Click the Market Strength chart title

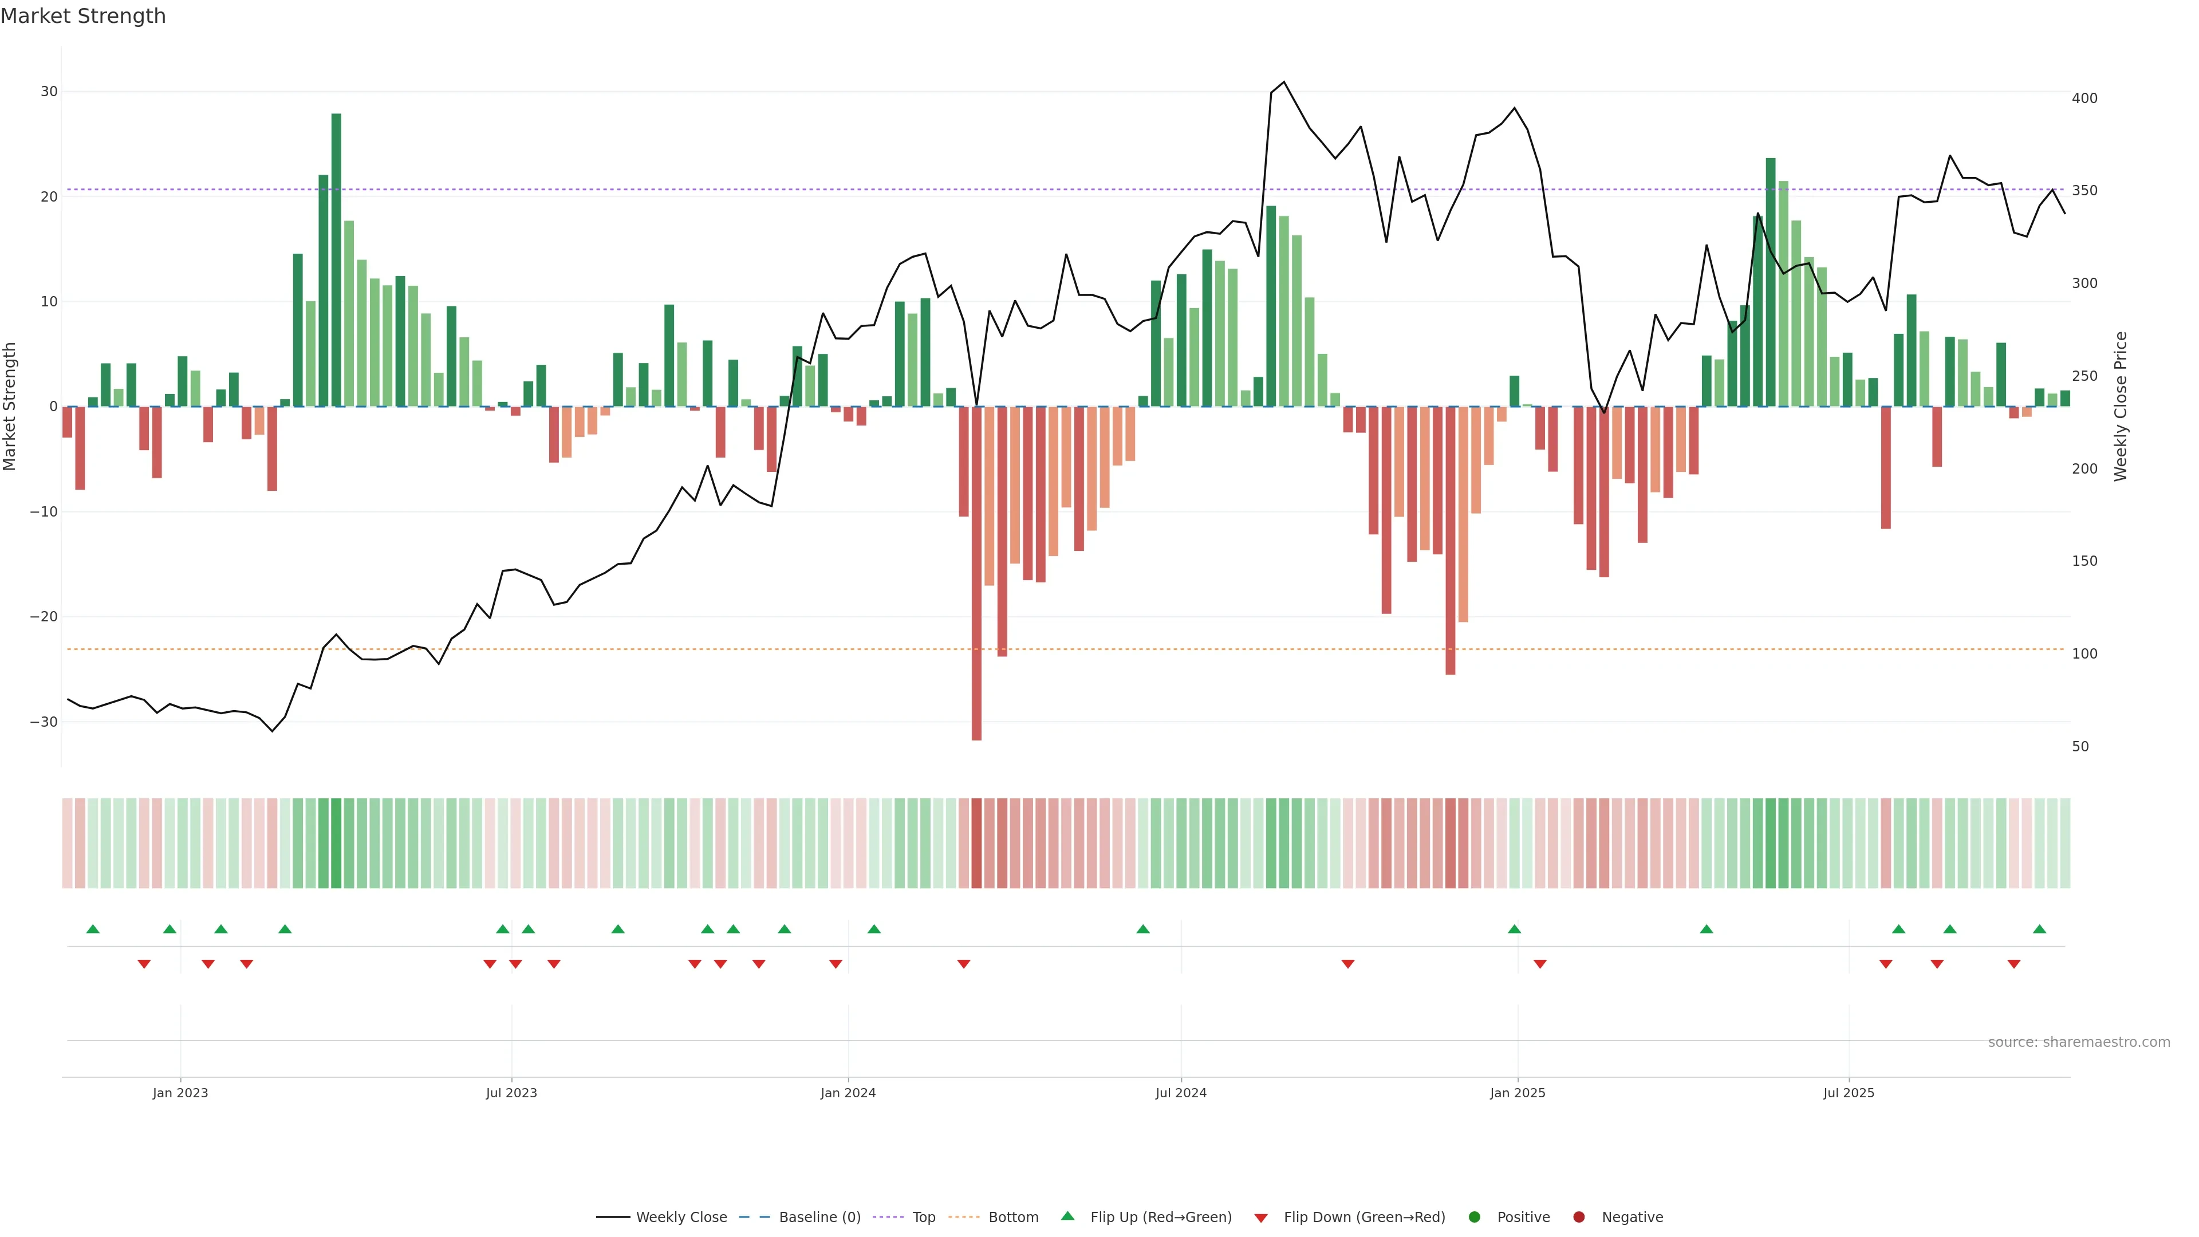83,16
